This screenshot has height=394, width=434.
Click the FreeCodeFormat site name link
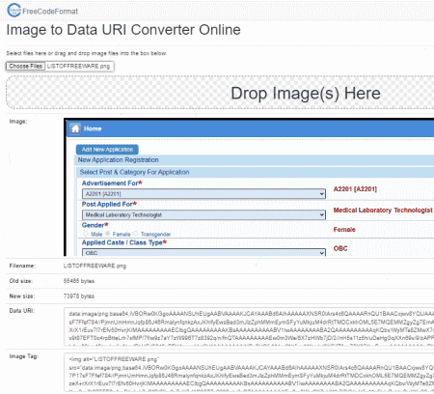coord(50,12)
